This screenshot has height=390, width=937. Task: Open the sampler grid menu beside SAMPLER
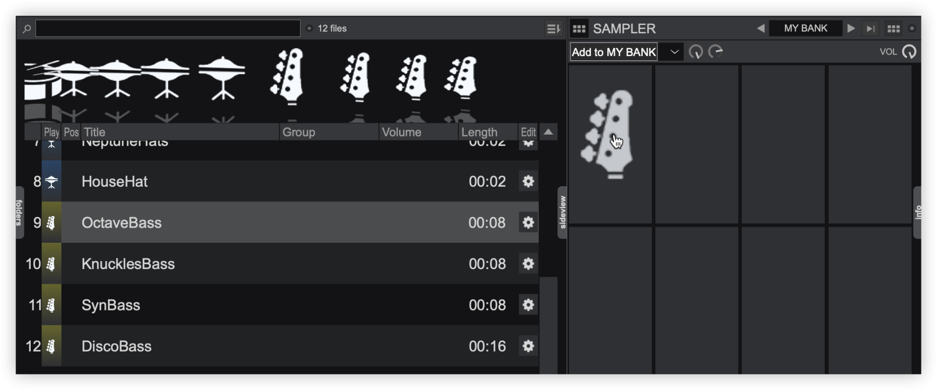[579, 29]
